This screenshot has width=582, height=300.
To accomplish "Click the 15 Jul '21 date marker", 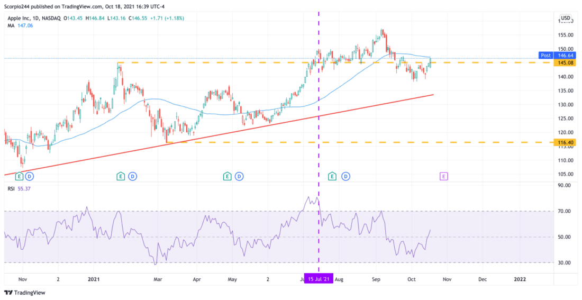I will point(319,278).
